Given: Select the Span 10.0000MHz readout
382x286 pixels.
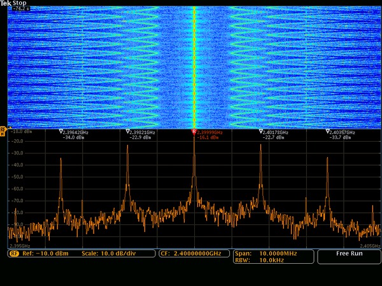Looking at the screenshot, I should [265, 253].
